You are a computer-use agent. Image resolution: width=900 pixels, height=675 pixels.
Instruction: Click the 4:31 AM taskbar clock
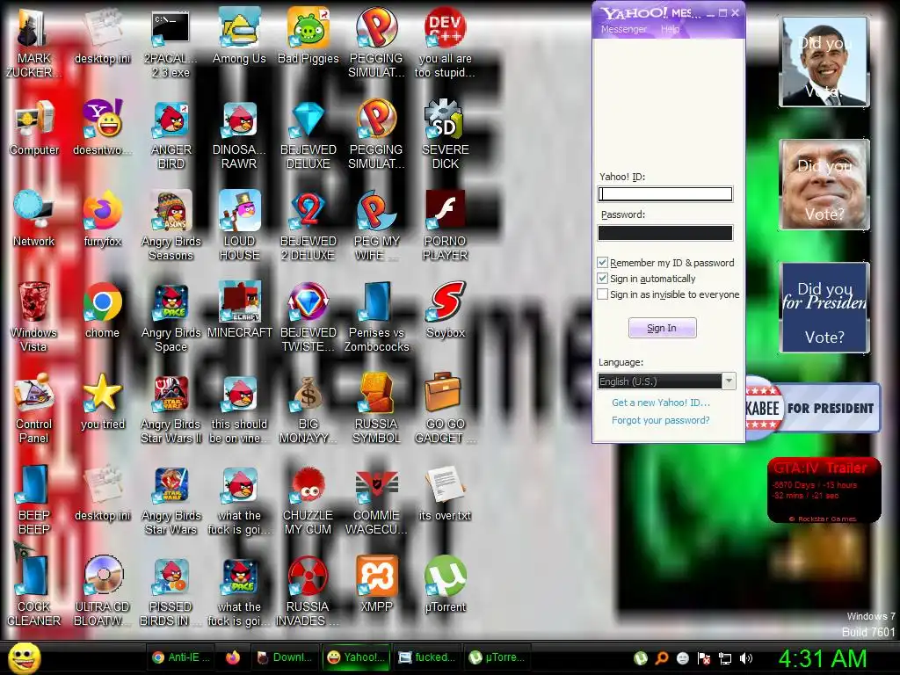pos(823,658)
